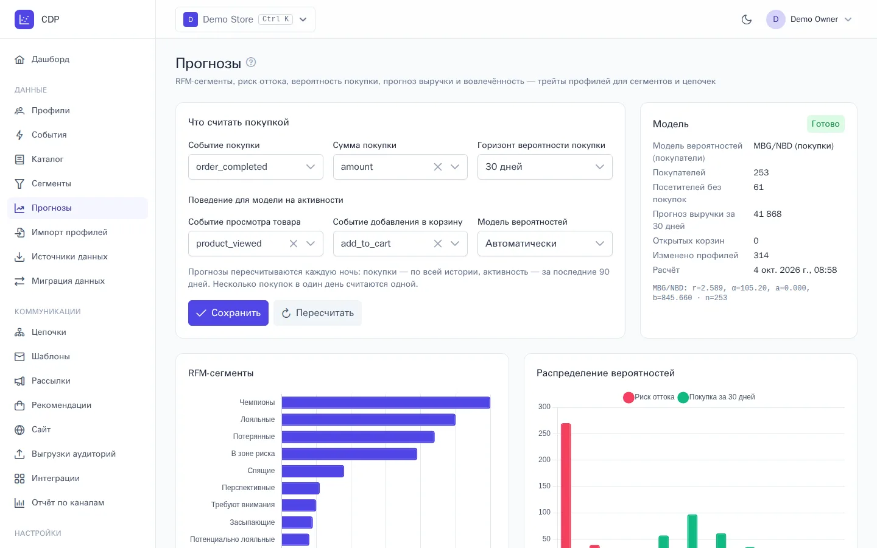Open the Demo Store switcher dropdown
This screenshot has width=877, height=548.
pos(245,19)
